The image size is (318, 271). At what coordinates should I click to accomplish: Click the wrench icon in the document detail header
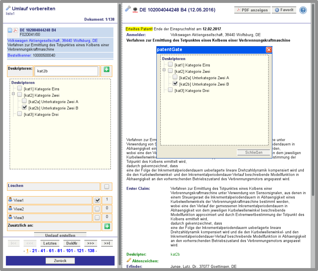point(128,9)
